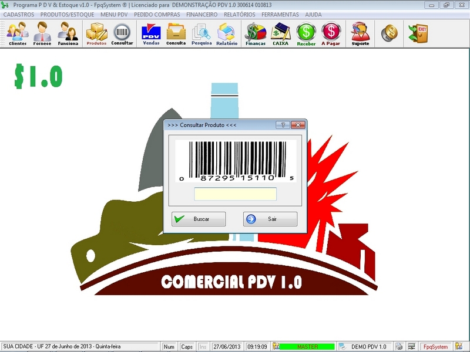Click the A Pagar payables icon
Image resolution: width=470 pixels, height=352 pixels.
(331, 33)
